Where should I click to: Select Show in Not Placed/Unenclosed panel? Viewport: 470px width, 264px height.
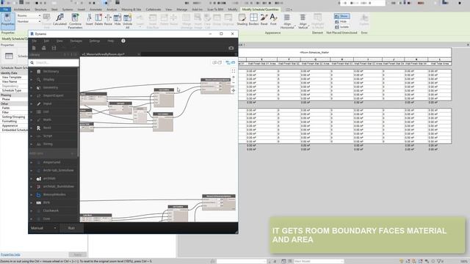point(341,16)
